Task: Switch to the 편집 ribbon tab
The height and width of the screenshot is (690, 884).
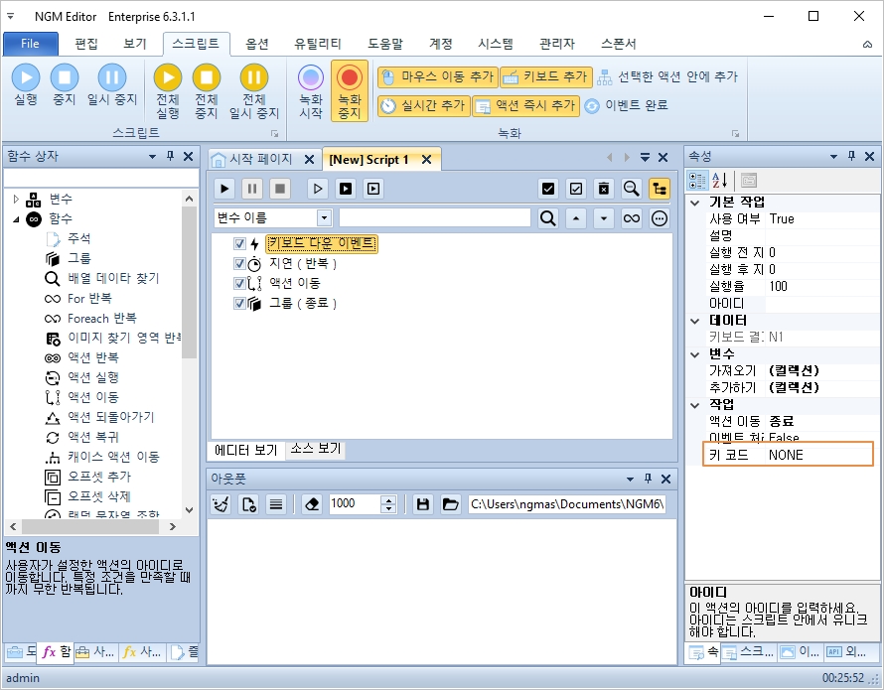Action: pyautogui.click(x=86, y=44)
